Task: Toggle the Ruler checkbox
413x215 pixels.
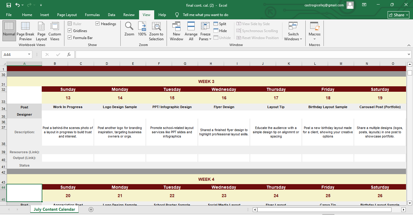Action: coord(70,24)
